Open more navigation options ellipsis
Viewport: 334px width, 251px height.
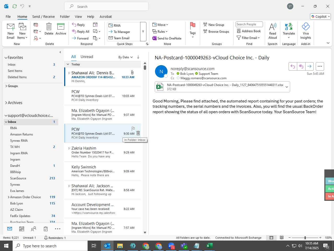click(58, 229)
